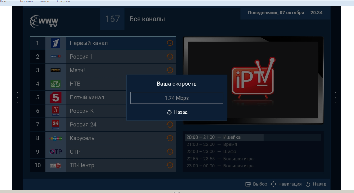Select the ТВ-Центр channel name

(x=82, y=165)
